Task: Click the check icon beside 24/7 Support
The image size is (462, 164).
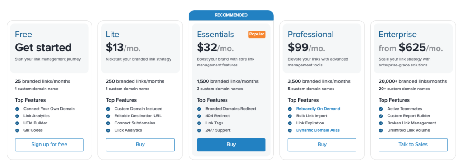Action: (199, 130)
